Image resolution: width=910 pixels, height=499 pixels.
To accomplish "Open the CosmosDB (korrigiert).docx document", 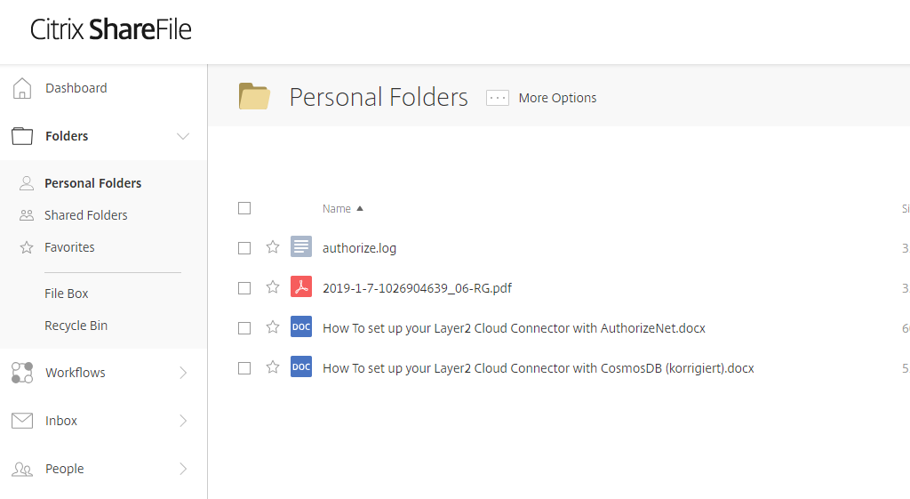I will tap(538, 368).
